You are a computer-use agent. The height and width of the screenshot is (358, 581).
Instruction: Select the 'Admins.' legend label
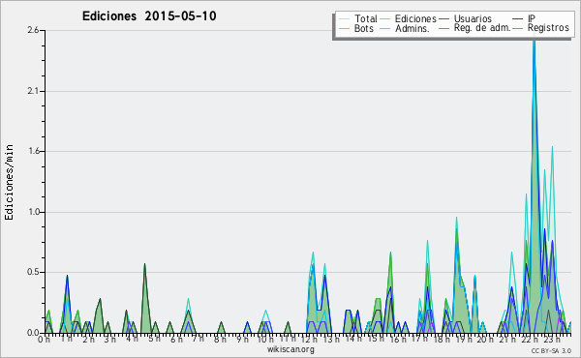pos(413,28)
